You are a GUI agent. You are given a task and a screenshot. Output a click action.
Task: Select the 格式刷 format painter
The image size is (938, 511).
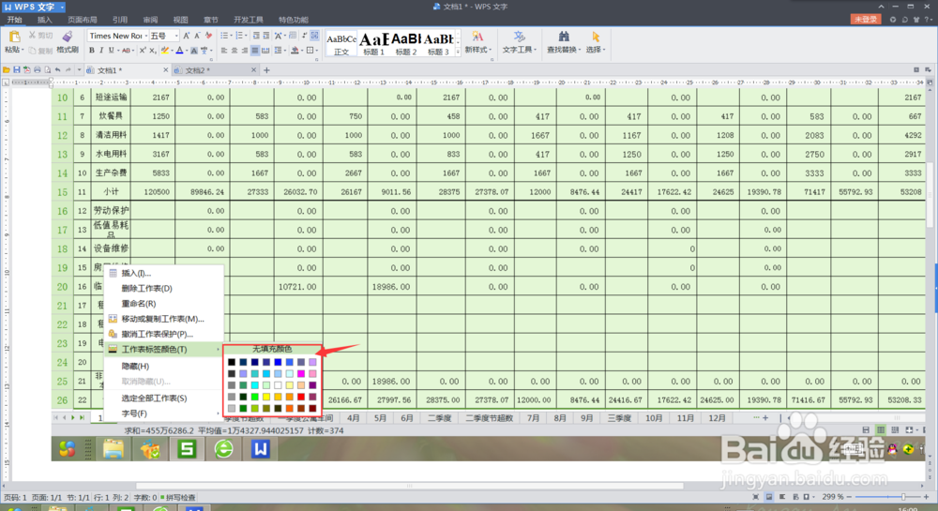[68, 42]
